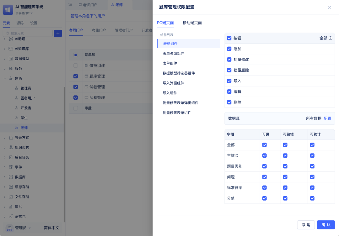Image resolution: width=339 pixels, height=236 pixels.
Task: Click the 文件存储 folder icon
Action: coord(11,197)
